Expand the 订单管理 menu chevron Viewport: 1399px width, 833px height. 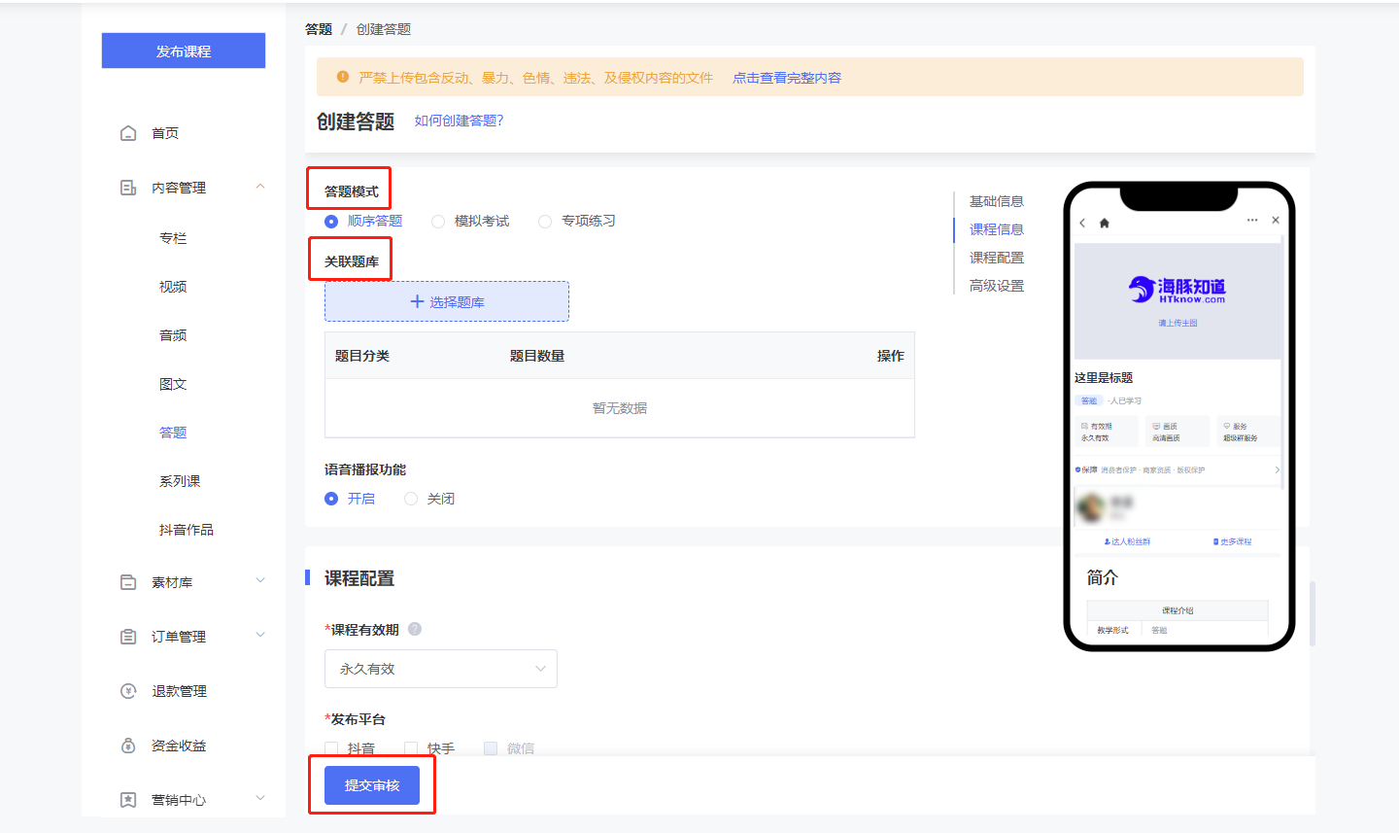[260, 635]
